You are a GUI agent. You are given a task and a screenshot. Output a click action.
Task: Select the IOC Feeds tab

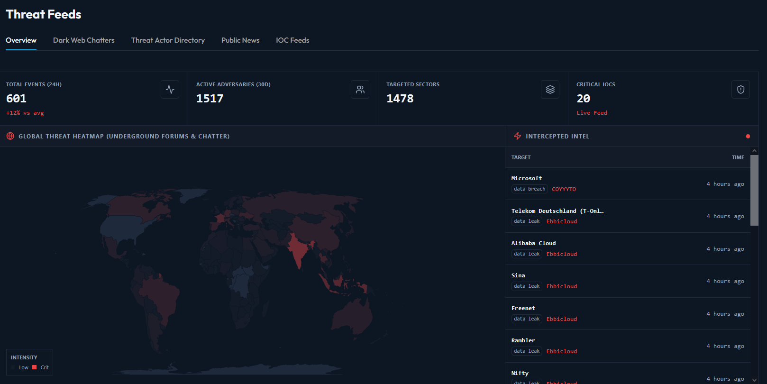click(x=292, y=40)
